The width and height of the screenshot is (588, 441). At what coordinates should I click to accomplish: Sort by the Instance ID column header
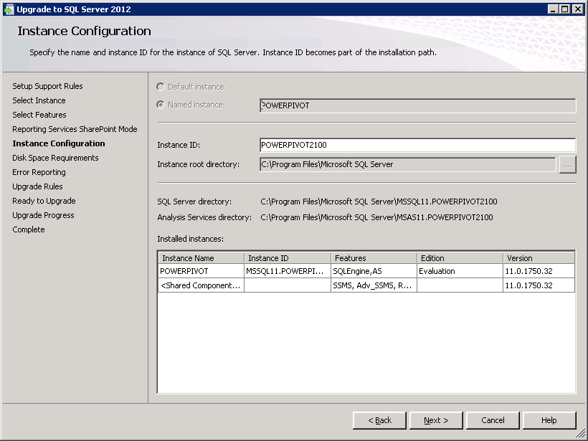288,258
